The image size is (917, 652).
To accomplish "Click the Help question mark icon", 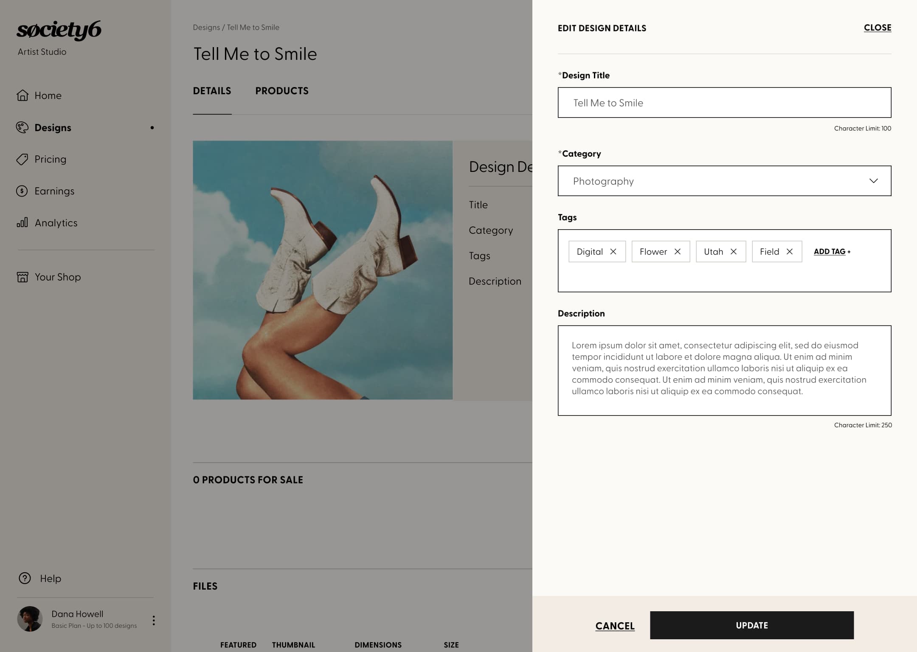I will [25, 578].
